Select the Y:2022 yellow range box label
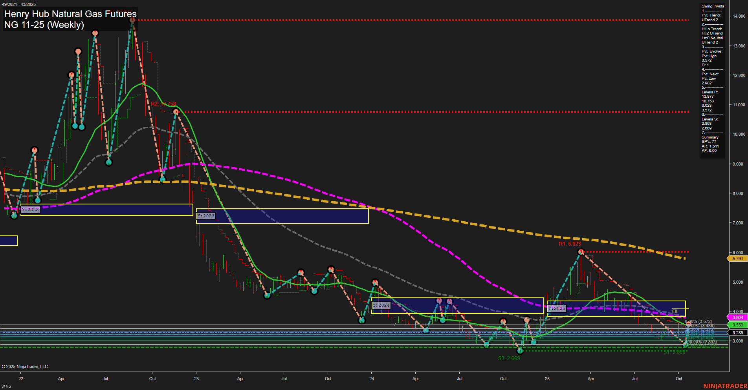The height and width of the screenshot is (390, 748). (x=31, y=210)
